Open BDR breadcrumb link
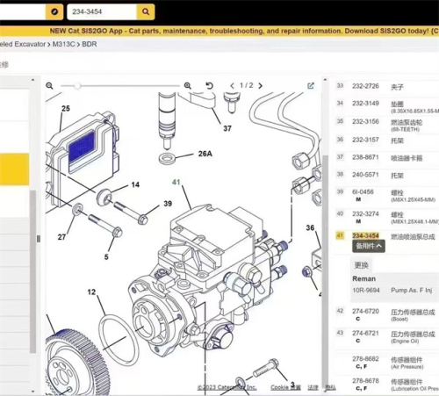439x396 pixels. coord(90,44)
